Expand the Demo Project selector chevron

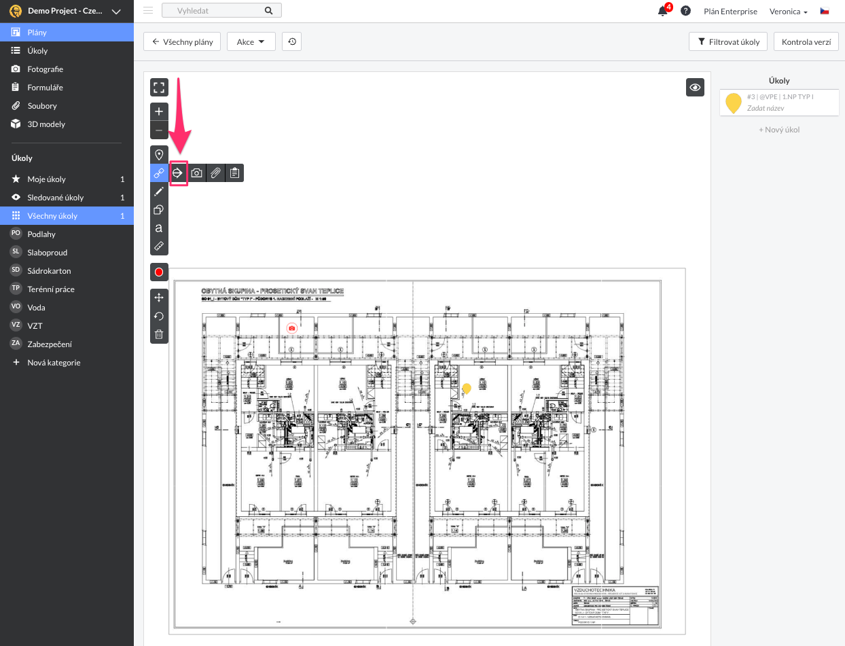[116, 12]
